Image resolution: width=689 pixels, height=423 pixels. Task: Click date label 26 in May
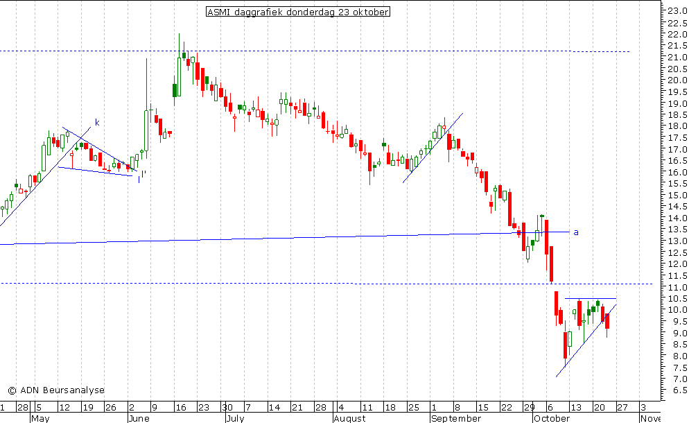110,408
